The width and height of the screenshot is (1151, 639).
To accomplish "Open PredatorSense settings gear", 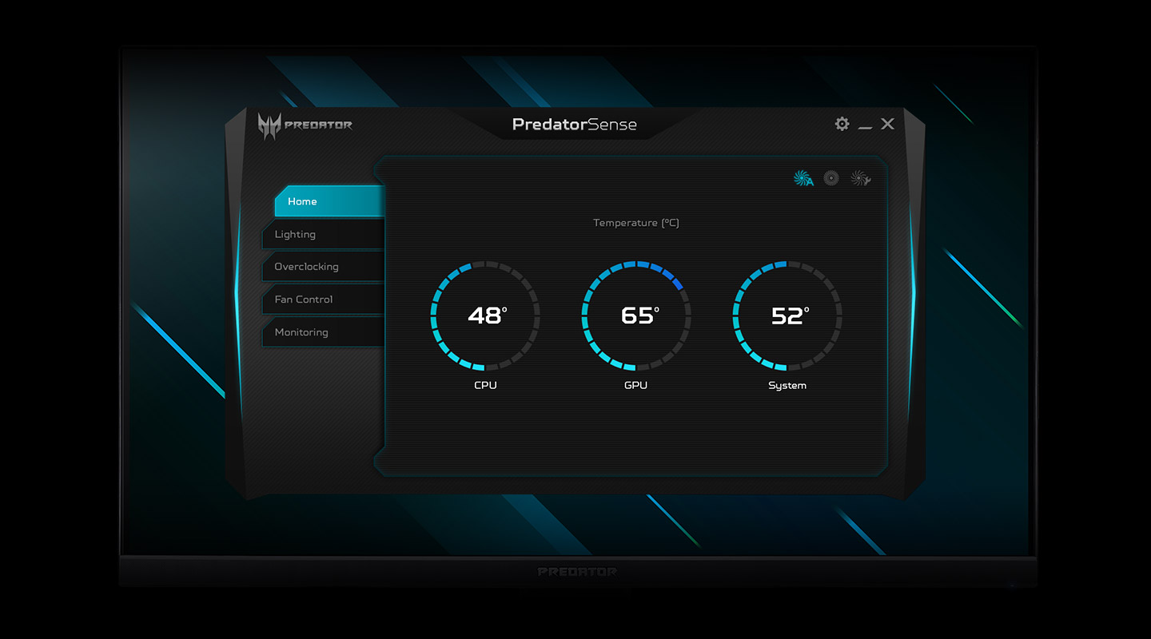I will click(842, 124).
